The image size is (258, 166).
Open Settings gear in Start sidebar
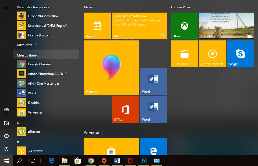(x=6, y=136)
